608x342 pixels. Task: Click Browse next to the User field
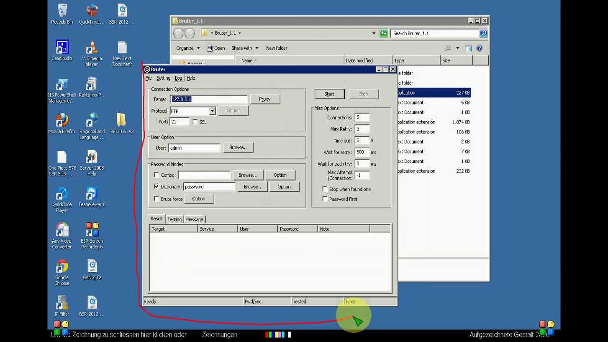point(238,148)
